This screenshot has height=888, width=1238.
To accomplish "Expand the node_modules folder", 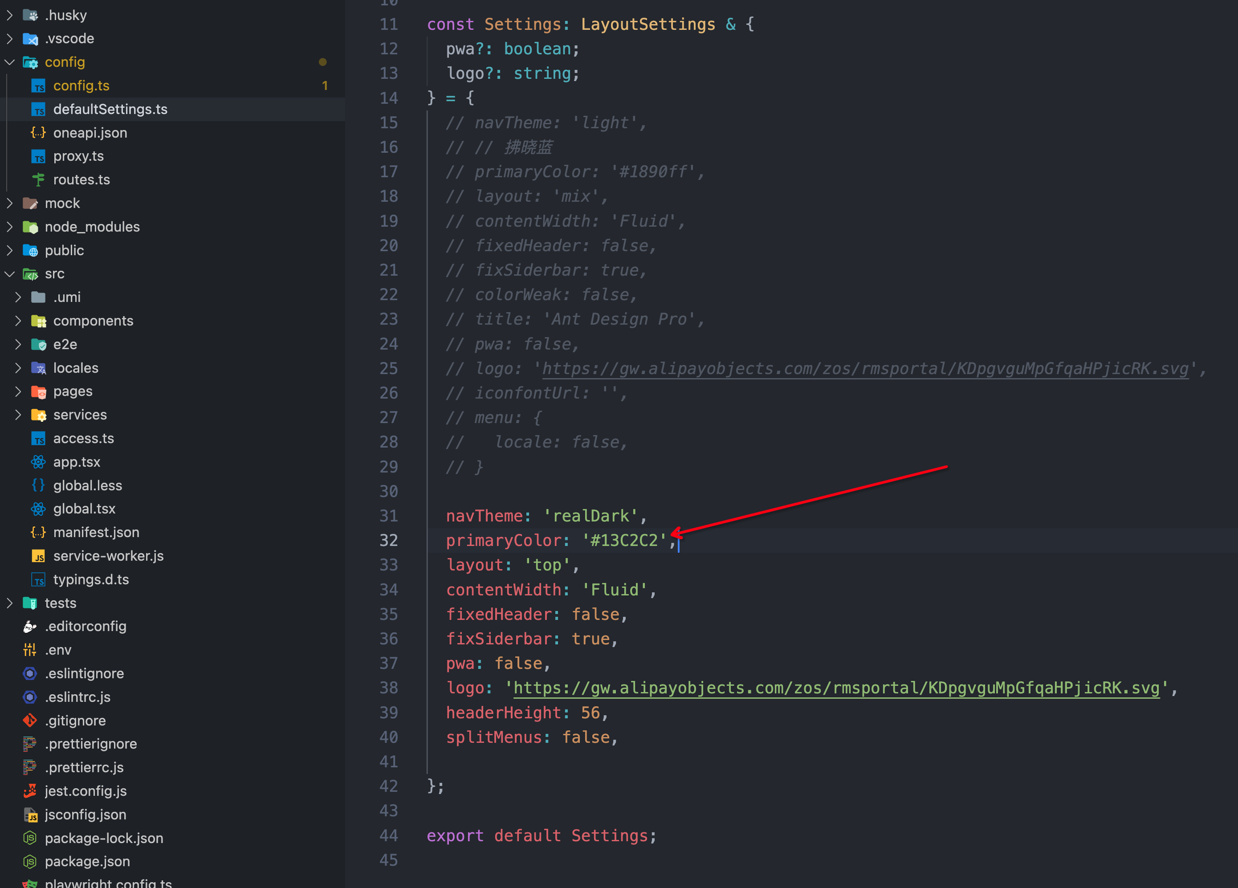I will (9, 227).
